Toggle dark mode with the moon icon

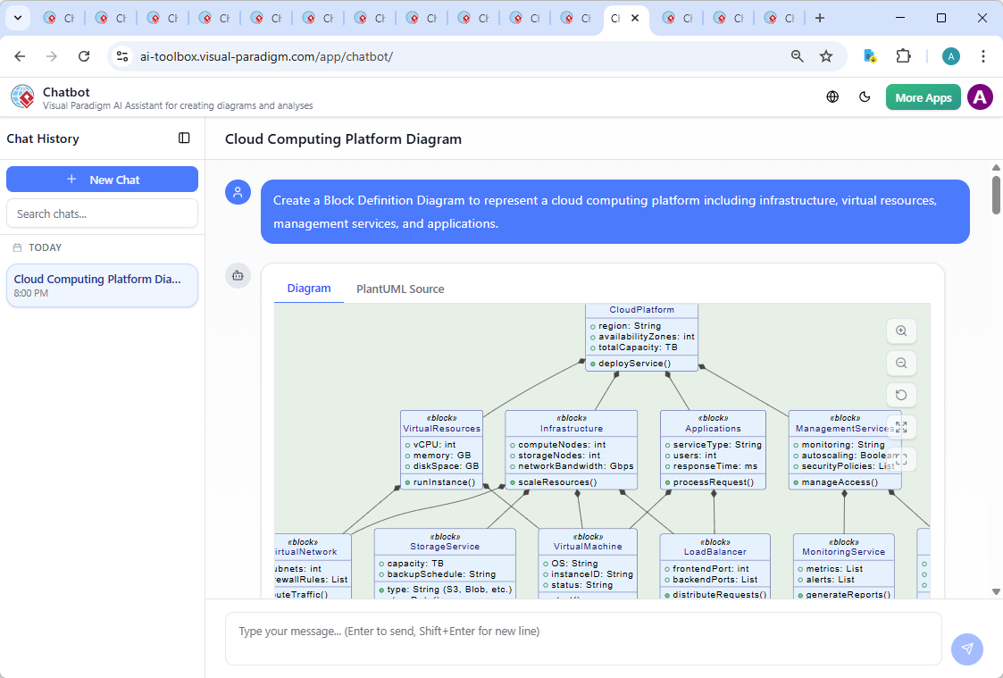pos(865,97)
